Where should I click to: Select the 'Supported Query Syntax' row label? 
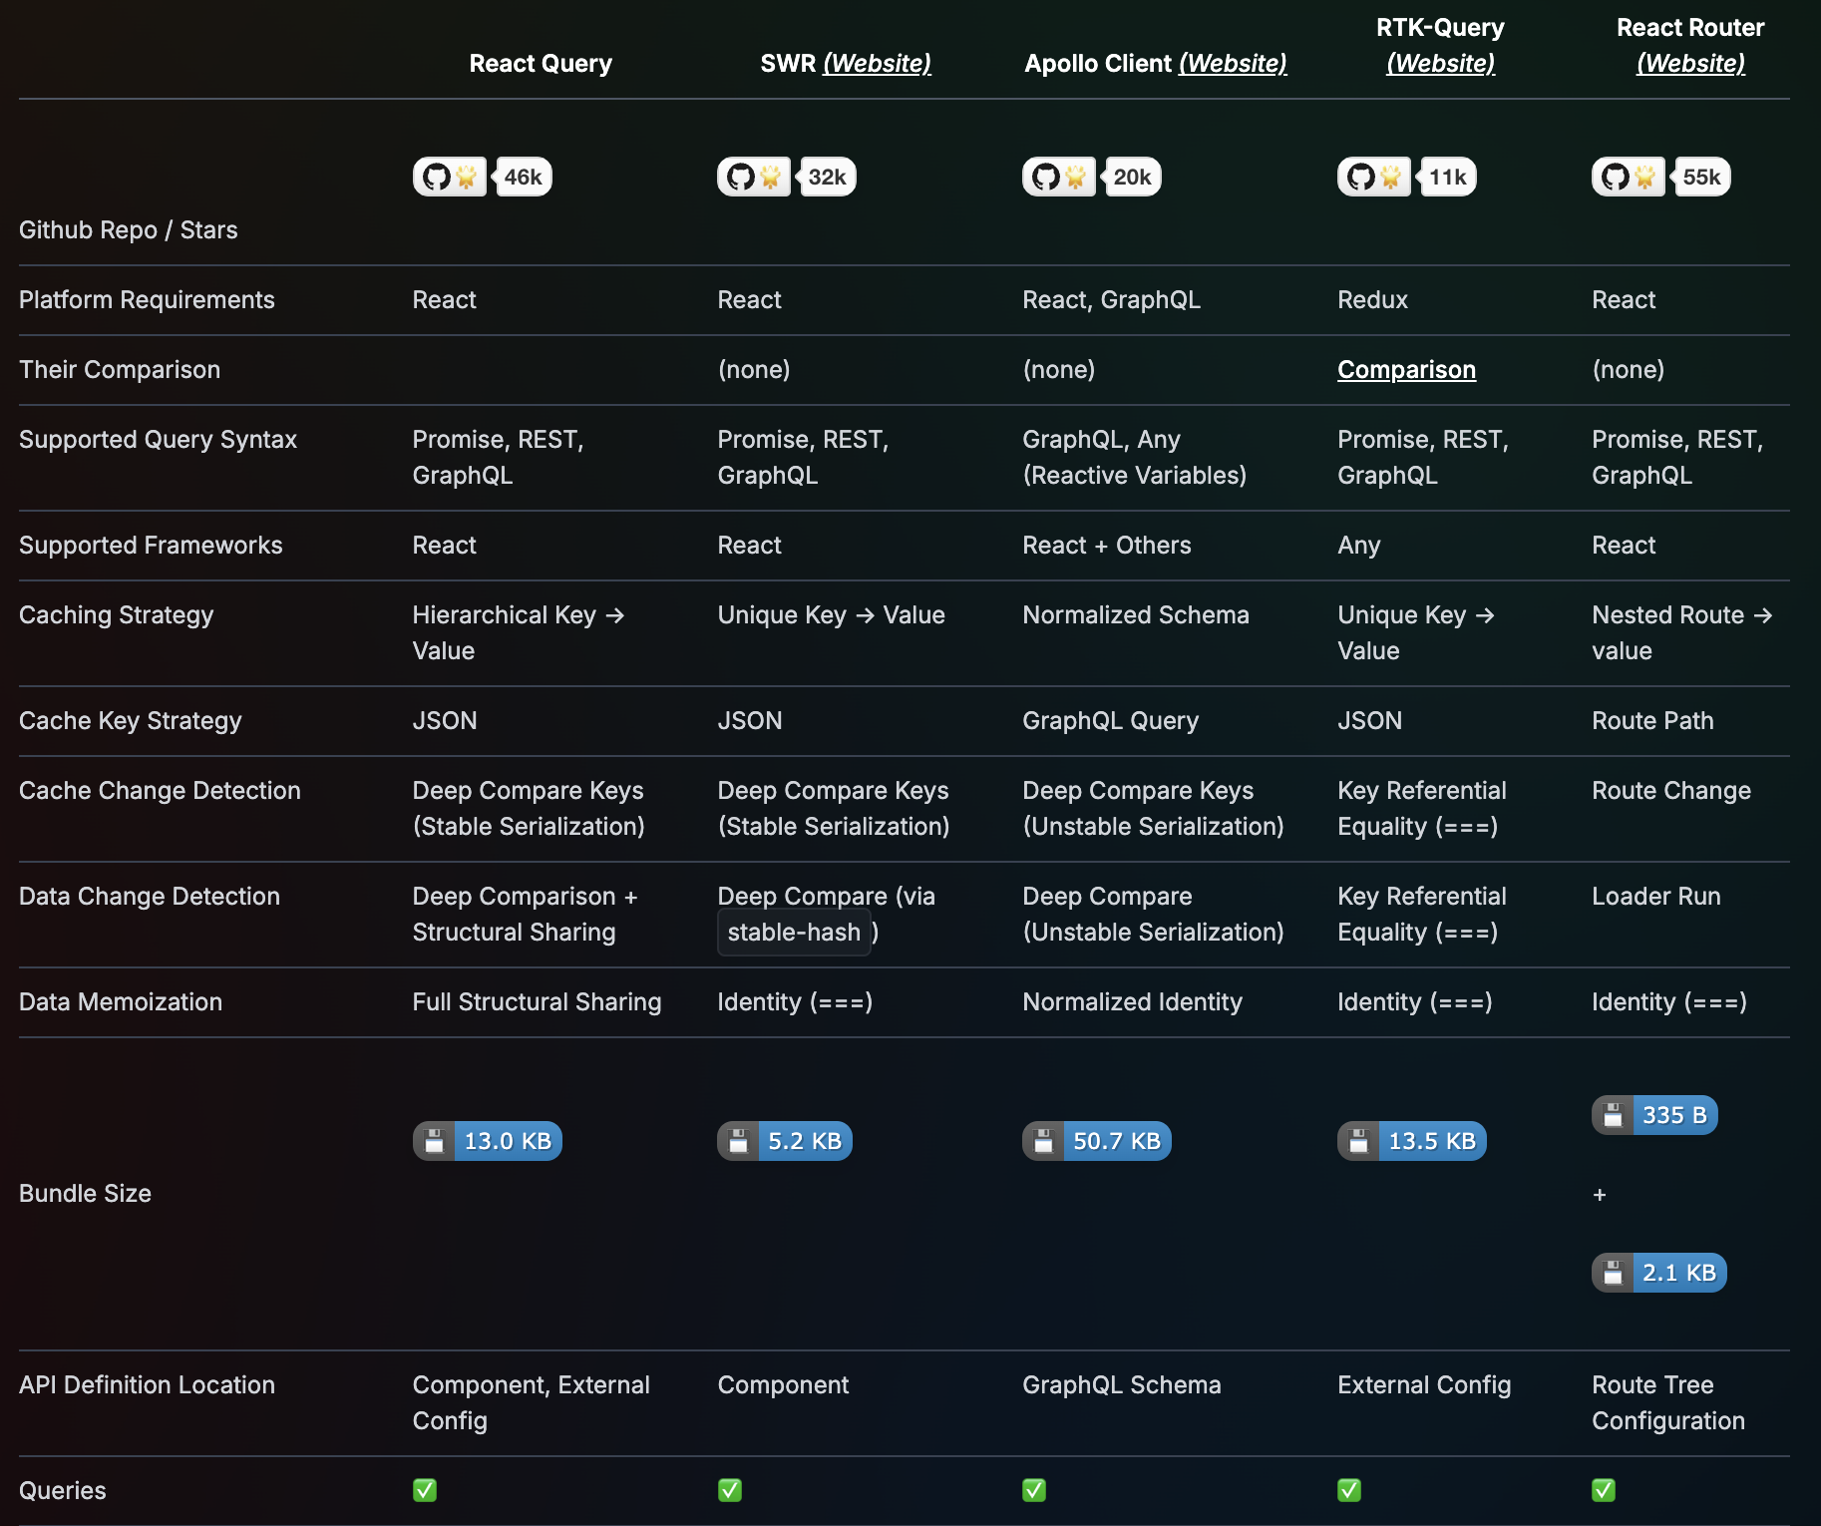coord(158,440)
